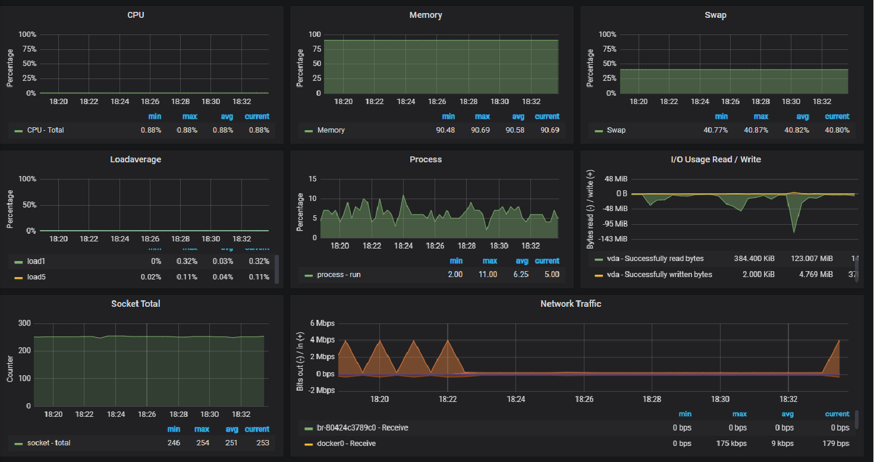874x462 pixels.
Task: Sort Socket Total legend by min column
Action: [174, 429]
